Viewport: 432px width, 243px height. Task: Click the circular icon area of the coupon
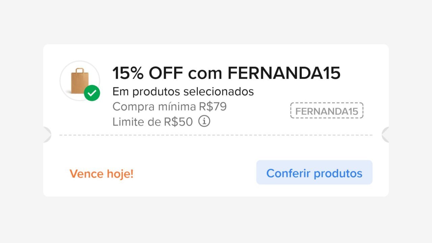pyautogui.click(x=80, y=80)
